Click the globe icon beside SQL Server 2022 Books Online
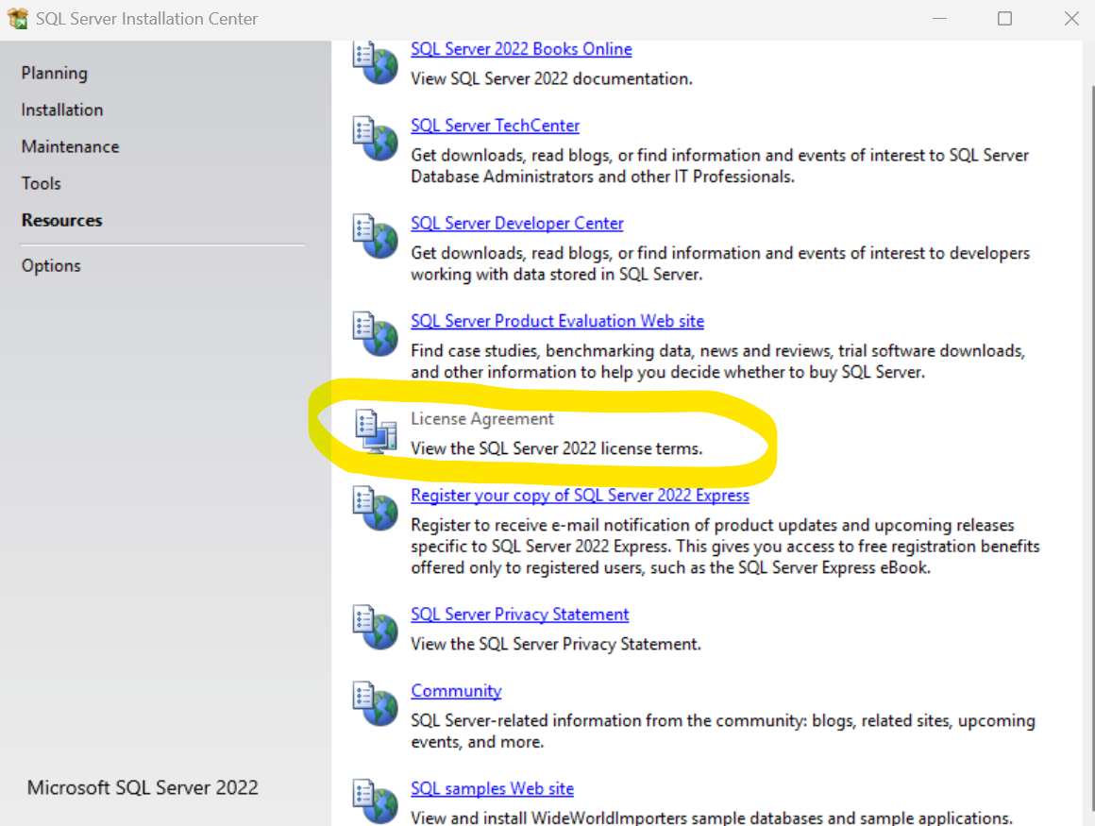The width and height of the screenshot is (1095, 826). click(376, 63)
